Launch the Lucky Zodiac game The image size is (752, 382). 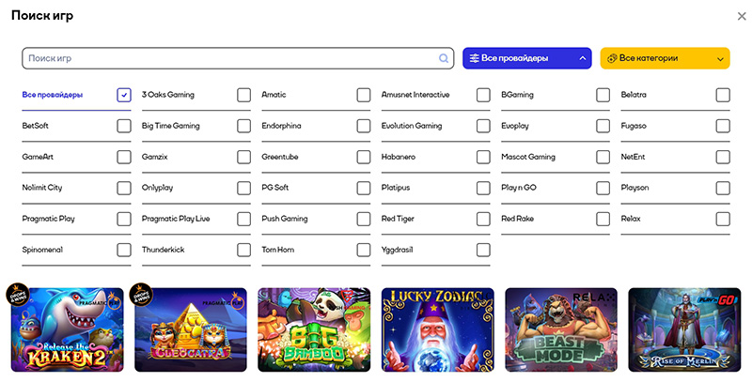pos(438,329)
